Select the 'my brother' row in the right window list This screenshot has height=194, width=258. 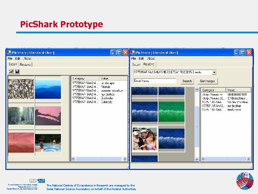pyautogui.click(x=226, y=106)
